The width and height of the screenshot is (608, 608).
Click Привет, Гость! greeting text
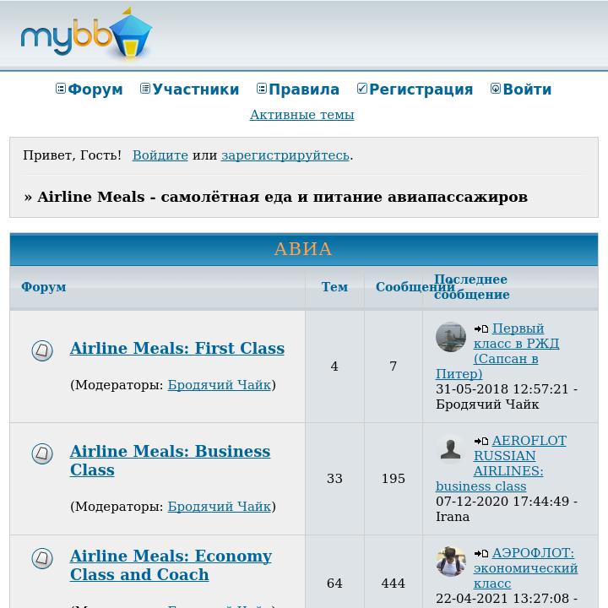pyautogui.click(x=72, y=155)
